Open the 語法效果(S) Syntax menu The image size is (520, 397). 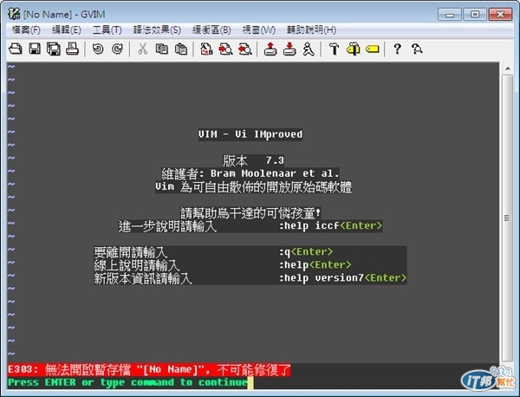157,29
